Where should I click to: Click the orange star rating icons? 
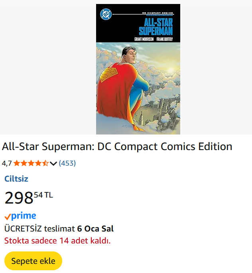31,163
